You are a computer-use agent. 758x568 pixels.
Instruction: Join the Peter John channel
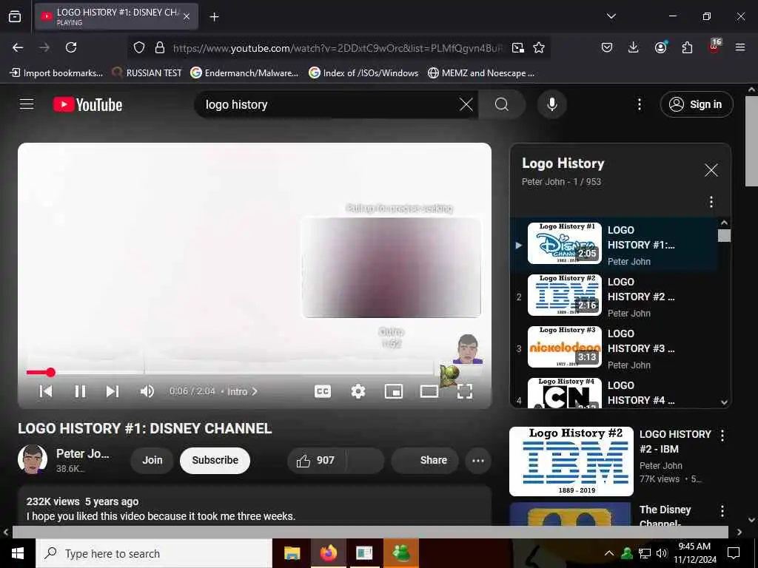pyautogui.click(x=152, y=460)
